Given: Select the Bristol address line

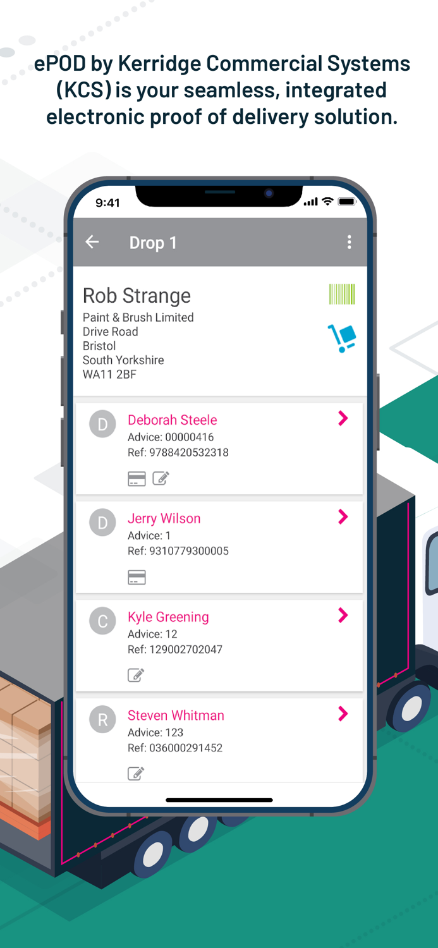Looking at the screenshot, I should click(99, 346).
